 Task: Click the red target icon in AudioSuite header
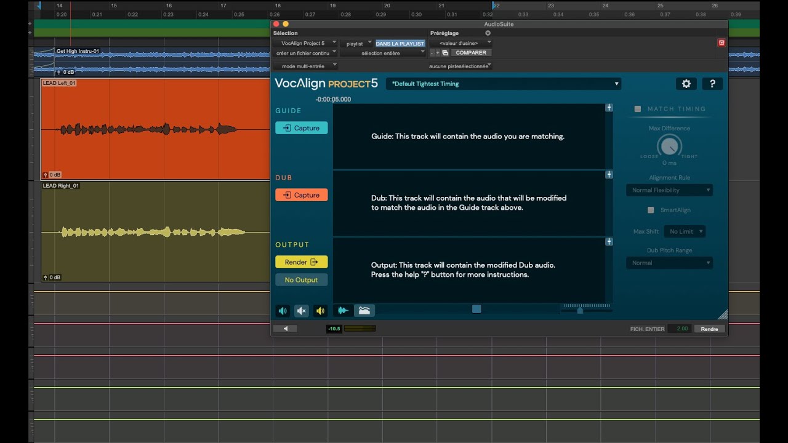[722, 42]
